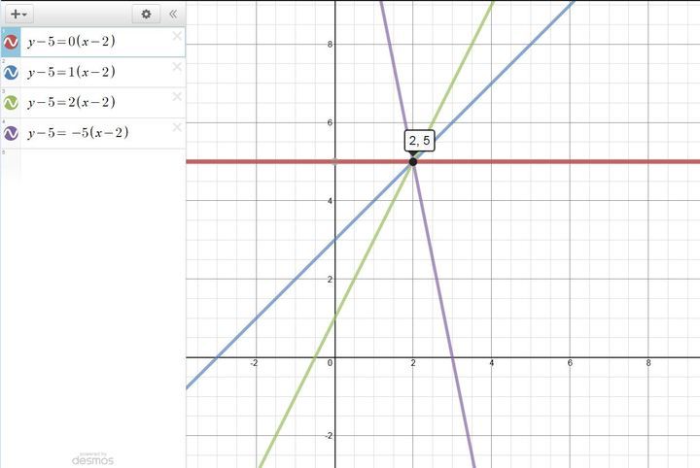
Task: Click the purple color icon for y-5=-5(x-2)
Action: (x=12, y=132)
